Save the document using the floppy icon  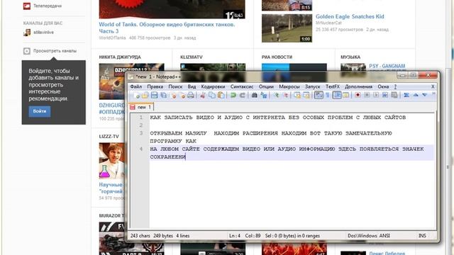pos(154,95)
